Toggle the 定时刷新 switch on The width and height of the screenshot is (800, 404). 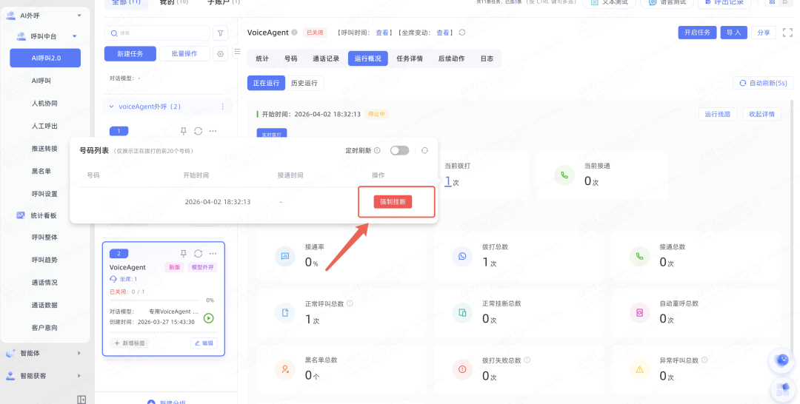coord(399,150)
